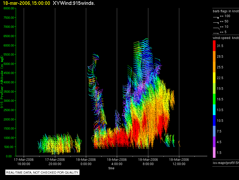This screenshot has width=239, height=180.
Task: Click the 2500.00 altitude tick label
Action: coord(9,110)
